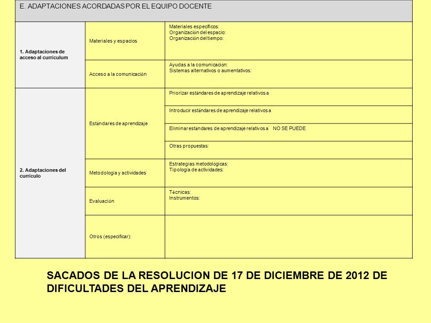
Task: Click the 'Materiales y espacios' cell
Action: 125,41
